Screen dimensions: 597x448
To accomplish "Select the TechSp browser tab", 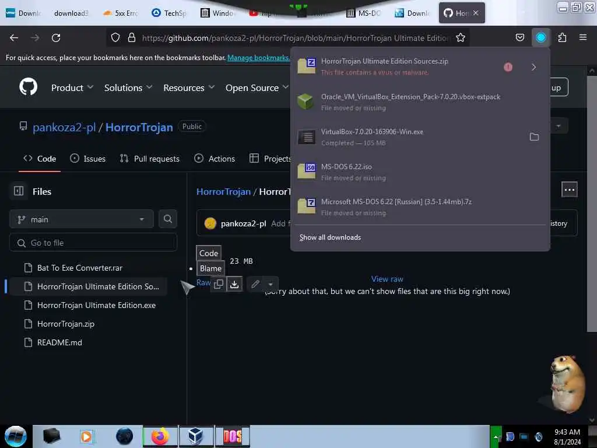I will (169, 13).
